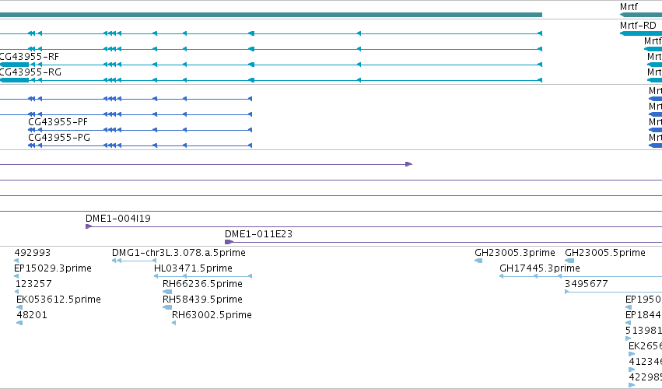Click the RH66236.5prime EST label
The image size is (662, 389).
203,284
